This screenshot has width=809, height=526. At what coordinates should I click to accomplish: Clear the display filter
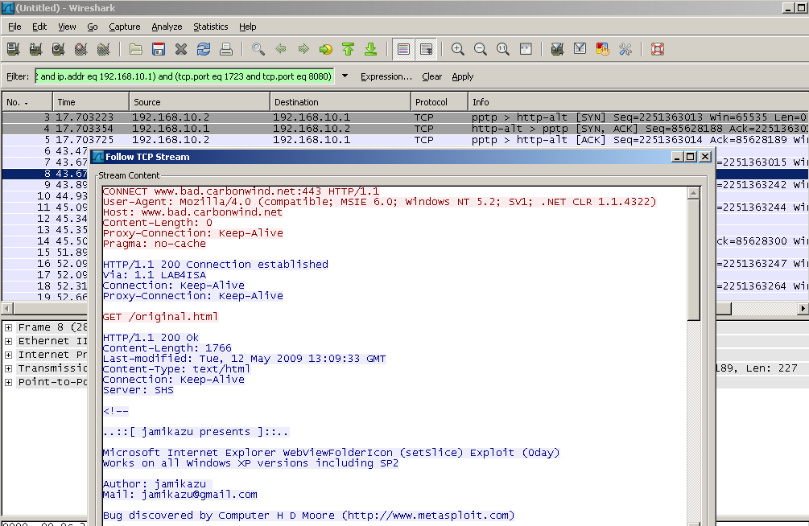click(431, 76)
